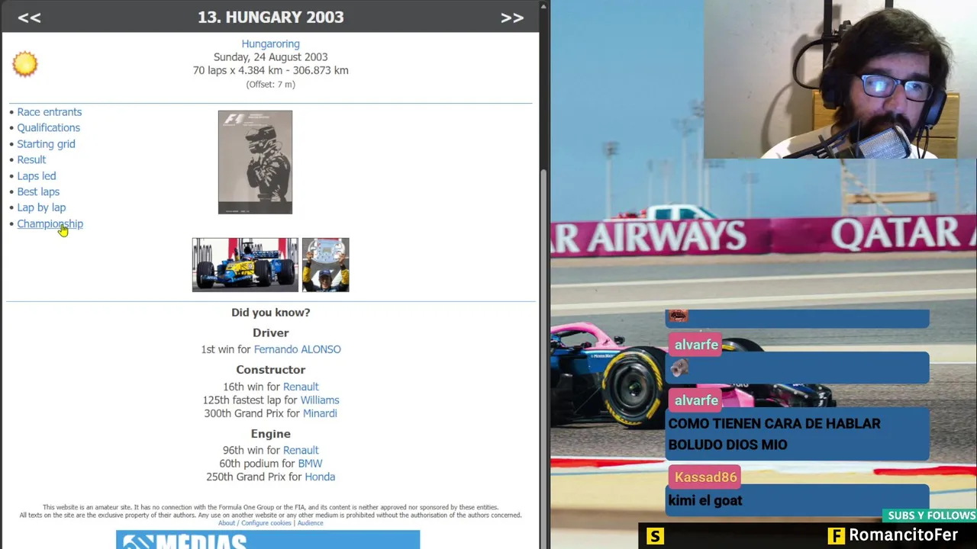Open the Result page
This screenshot has width=977, height=549.
coord(31,160)
